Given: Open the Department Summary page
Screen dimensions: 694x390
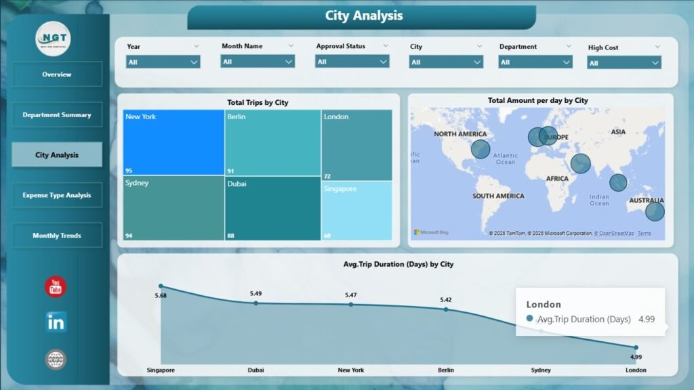Looking at the screenshot, I should 57,114.
